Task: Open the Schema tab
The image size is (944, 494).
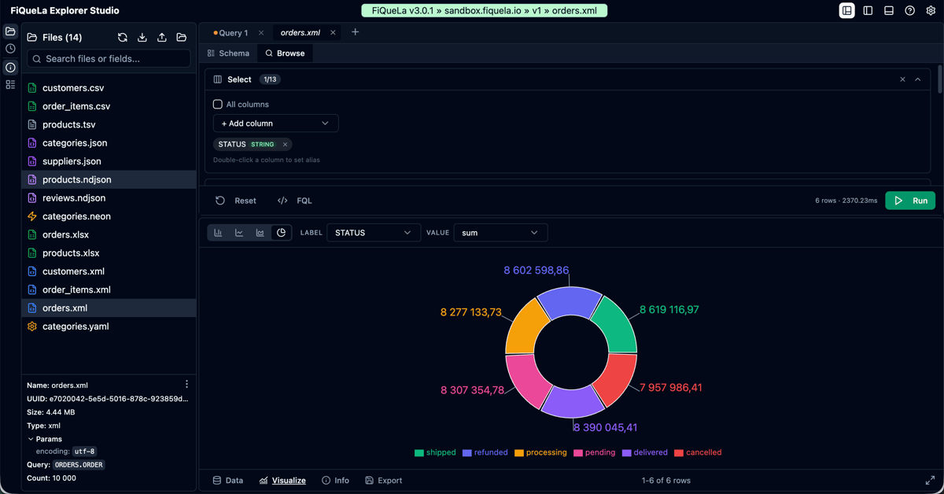Action: pyautogui.click(x=228, y=53)
